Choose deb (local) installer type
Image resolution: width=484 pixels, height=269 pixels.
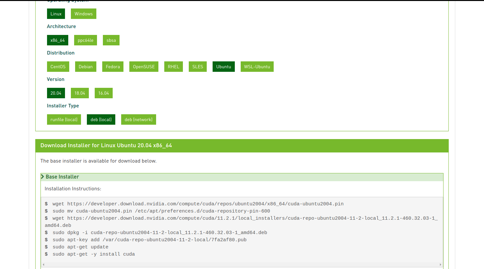point(101,119)
